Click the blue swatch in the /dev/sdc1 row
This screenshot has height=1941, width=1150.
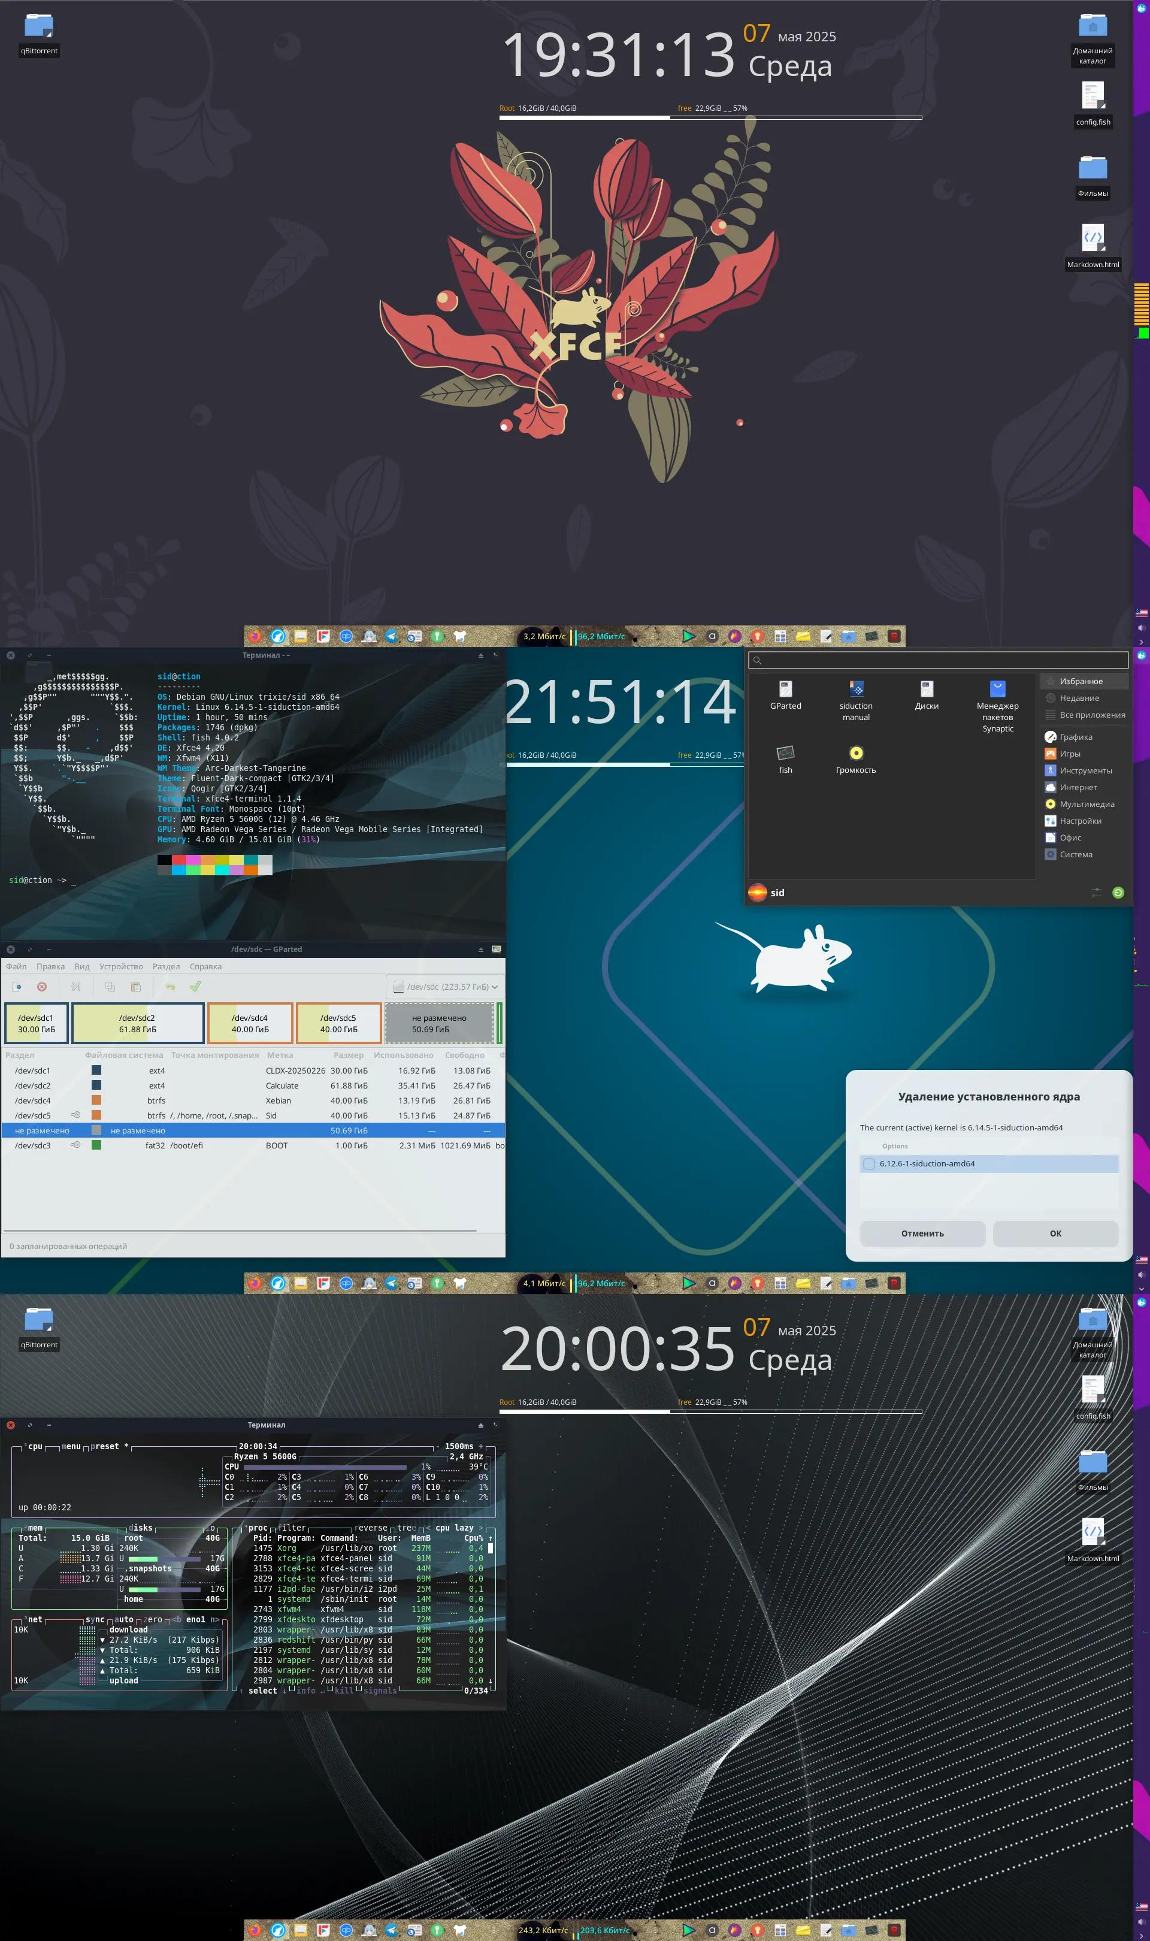[96, 1070]
